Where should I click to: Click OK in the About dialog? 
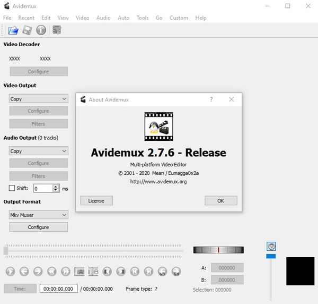tap(221, 200)
